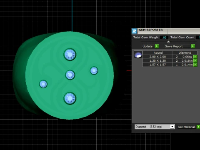This screenshot has height=150, width=200.
Task: Click the Diamond column header
Action: tap(185, 53)
